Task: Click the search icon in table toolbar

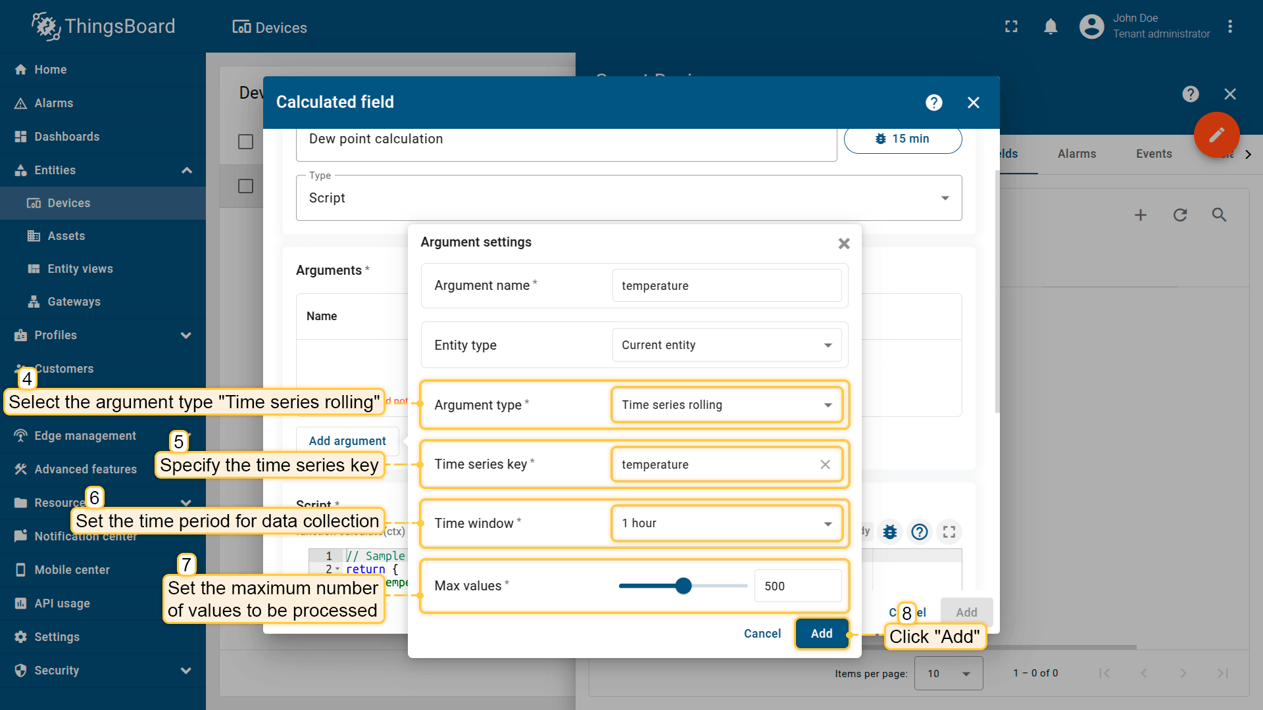Action: click(x=1219, y=215)
